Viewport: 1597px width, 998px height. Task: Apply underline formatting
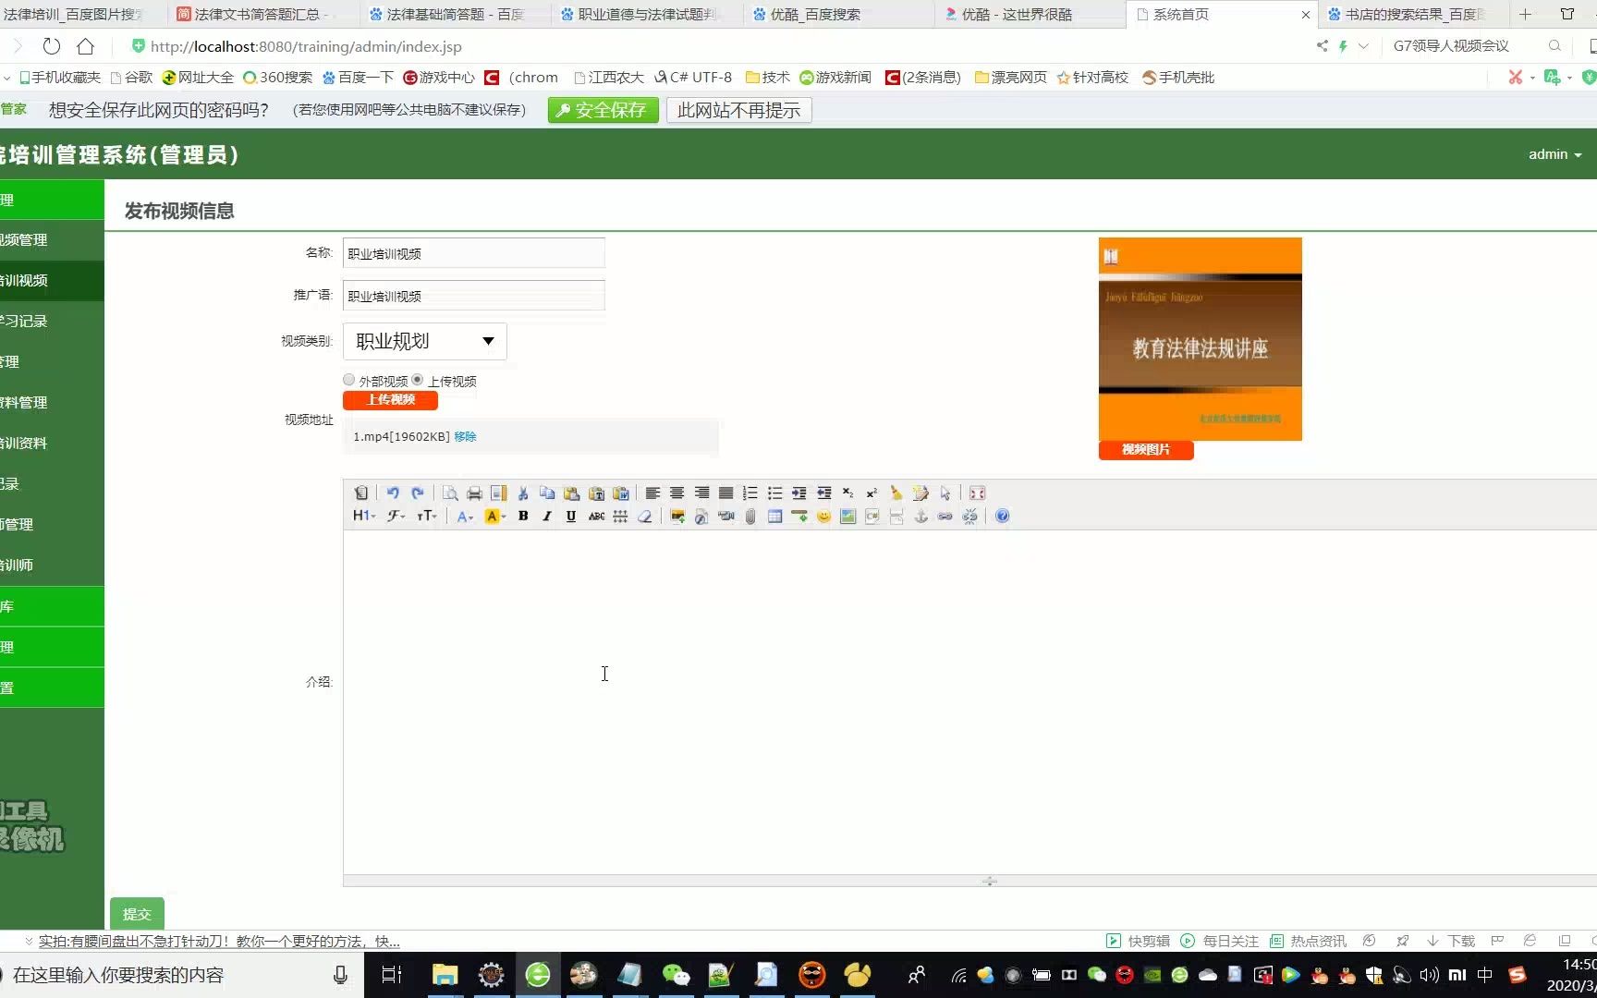pos(570,516)
